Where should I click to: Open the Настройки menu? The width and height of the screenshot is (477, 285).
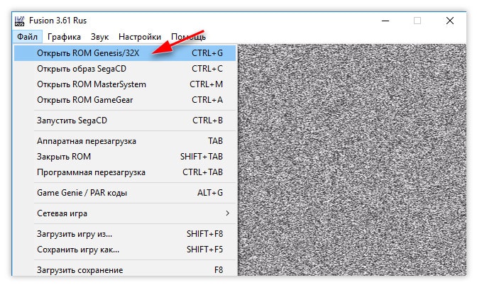tap(140, 37)
